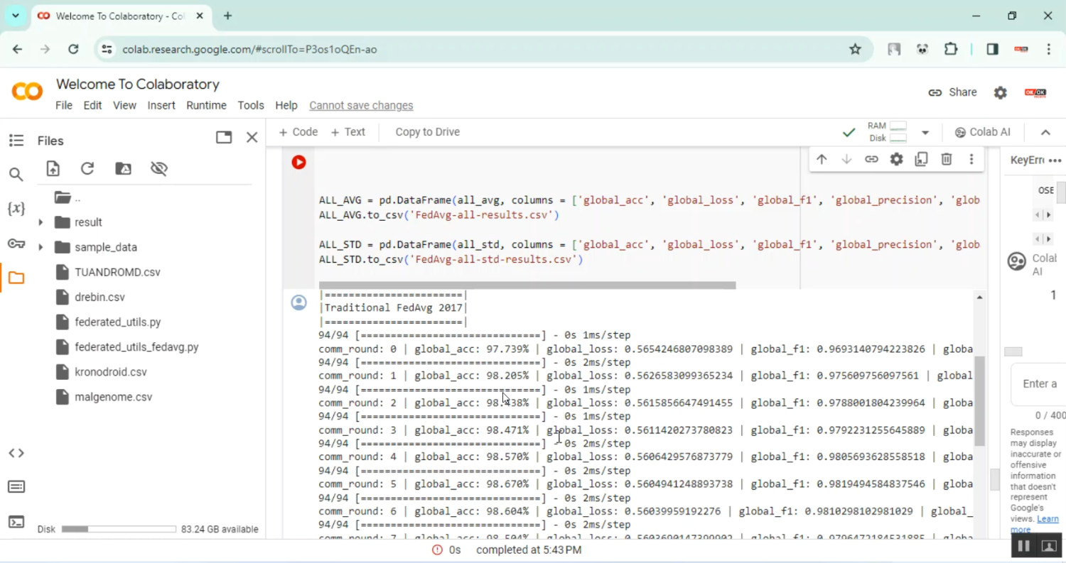Viewport: 1066px width, 563px height.
Task: Open the Tools menu
Action: pyautogui.click(x=251, y=105)
